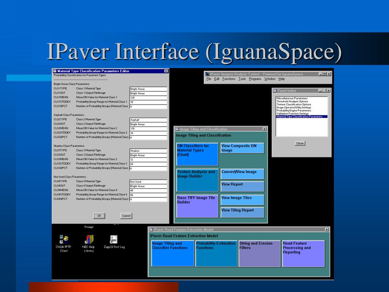Image resolution: width=389 pixels, height=292 pixels.
Task: Click the Material Type Classification Editor title icon
Action: coord(55,71)
